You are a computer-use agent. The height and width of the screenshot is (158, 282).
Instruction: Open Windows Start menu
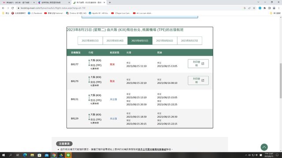(x=4, y=155)
